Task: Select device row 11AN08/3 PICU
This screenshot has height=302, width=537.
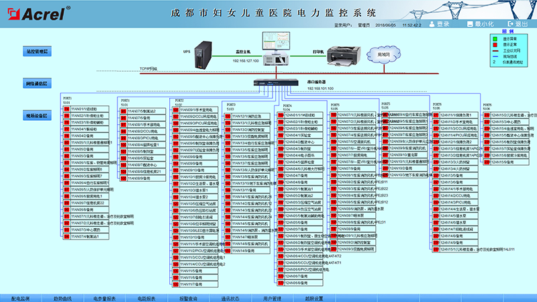Action: point(143,138)
